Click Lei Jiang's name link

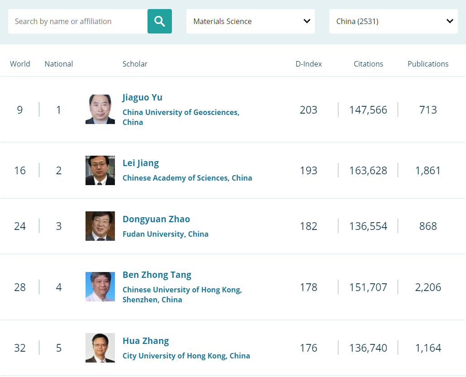tap(140, 163)
